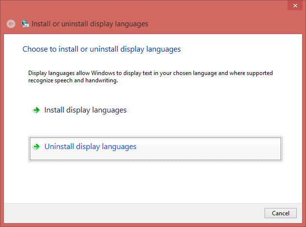Viewport: 306px width, 227px height.
Task: Close the display languages wizard window
Action: click(293, 5)
